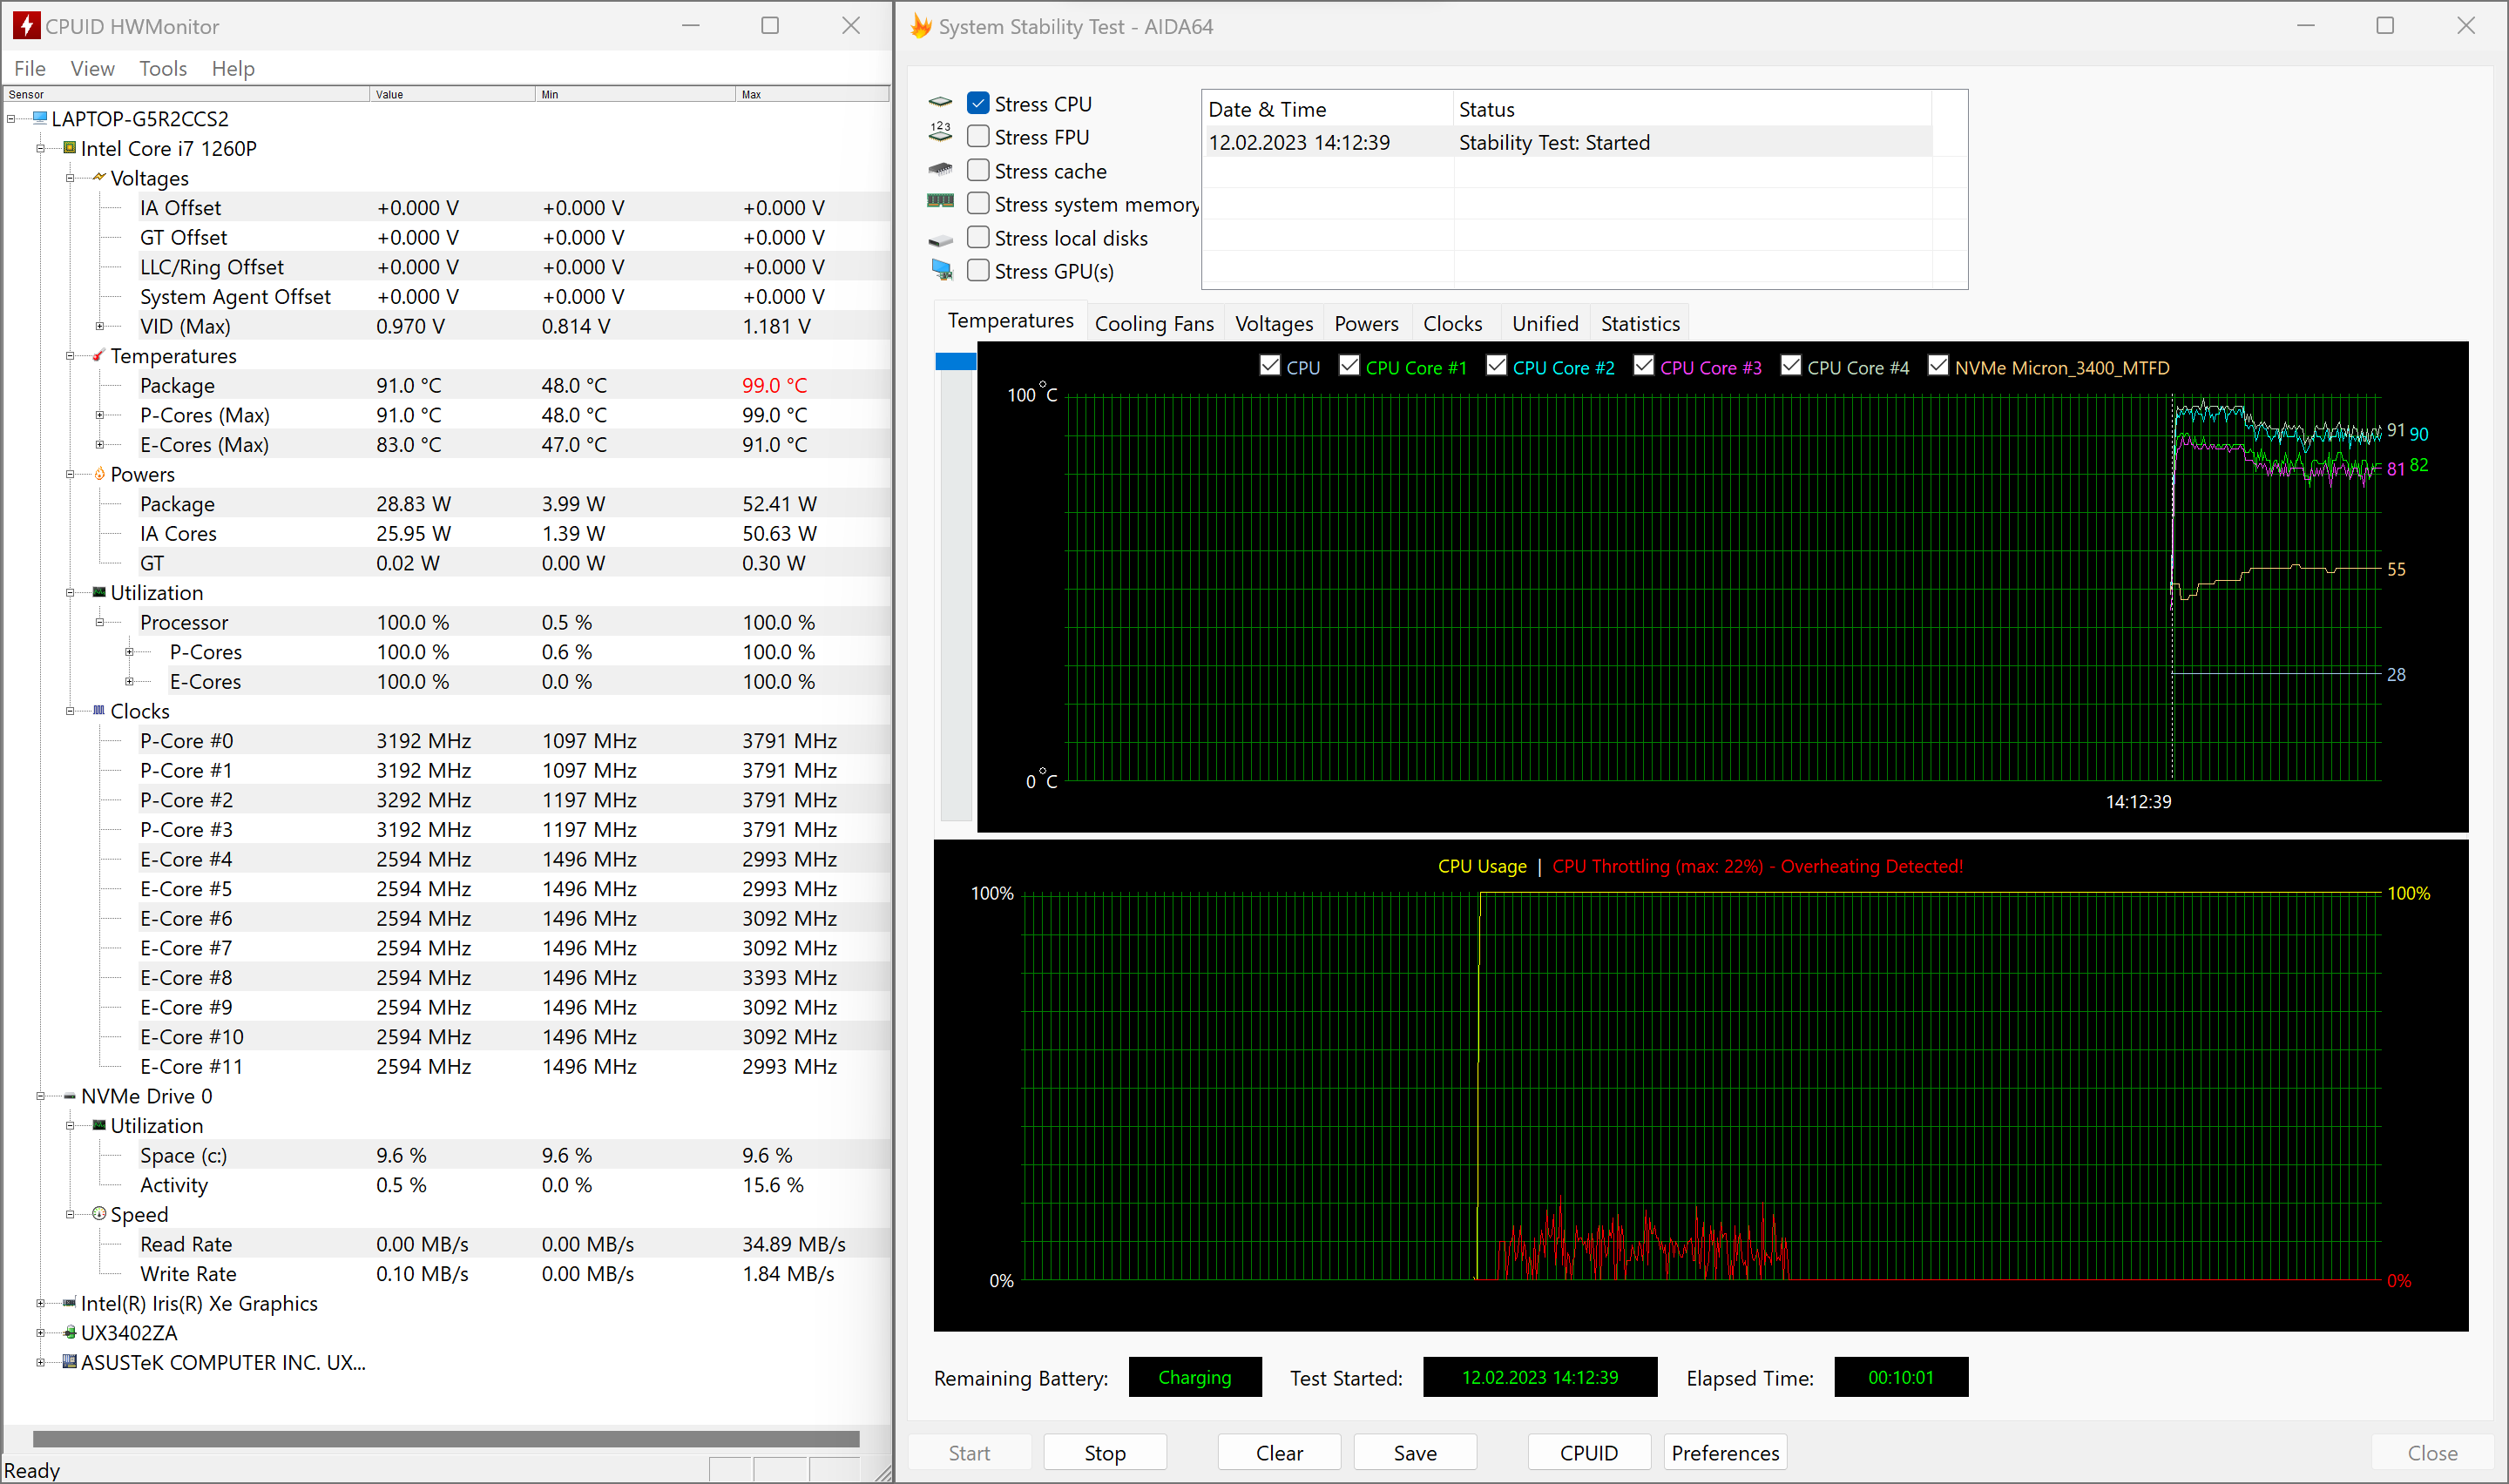Uncheck CPU Core #3 graph legend checkbox
The height and width of the screenshot is (1484, 2509).
[1643, 366]
